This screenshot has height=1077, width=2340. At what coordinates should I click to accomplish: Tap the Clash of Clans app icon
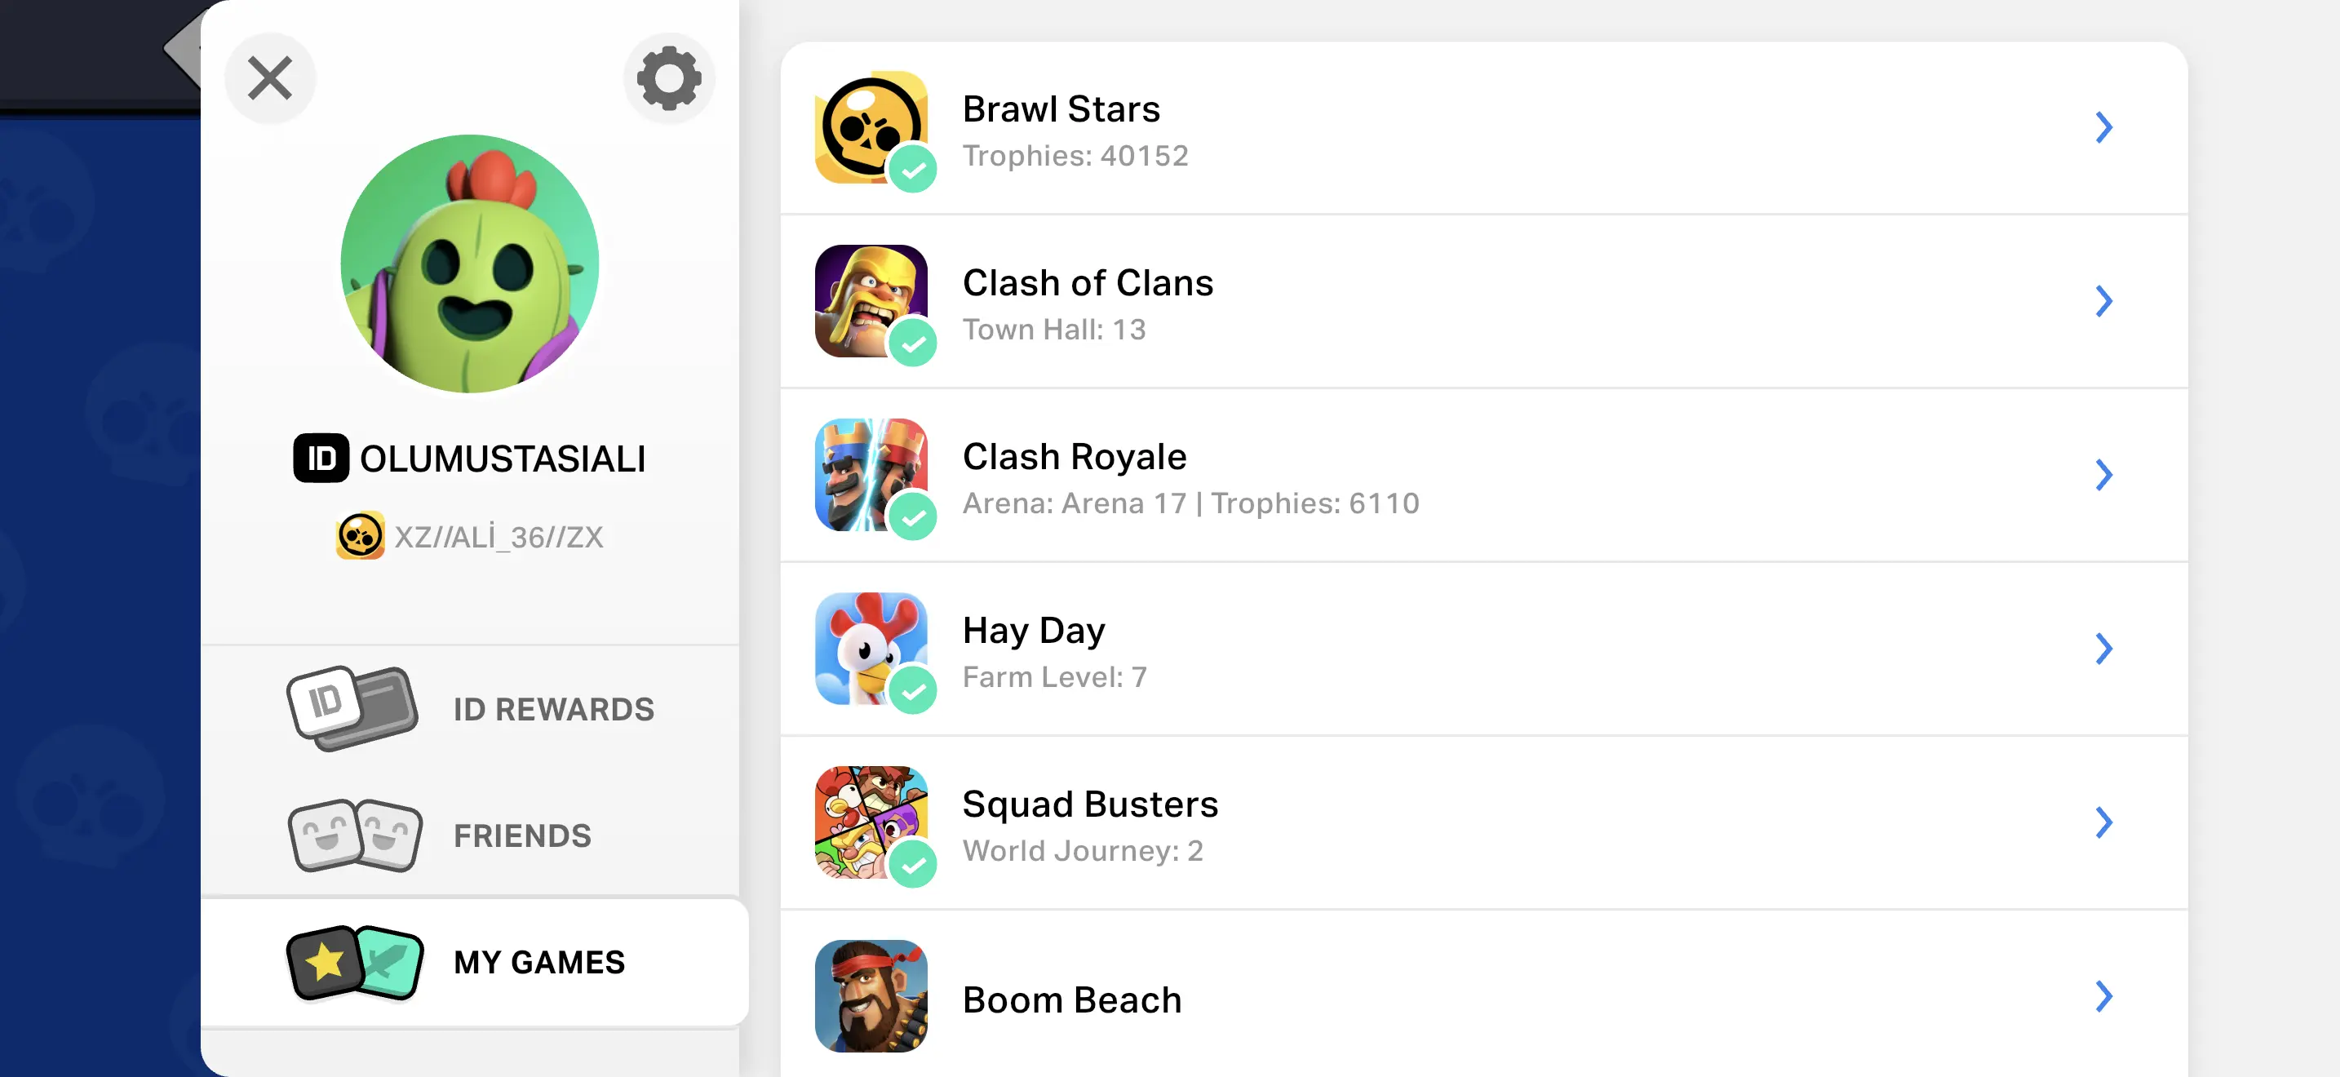[x=869, y=299]
